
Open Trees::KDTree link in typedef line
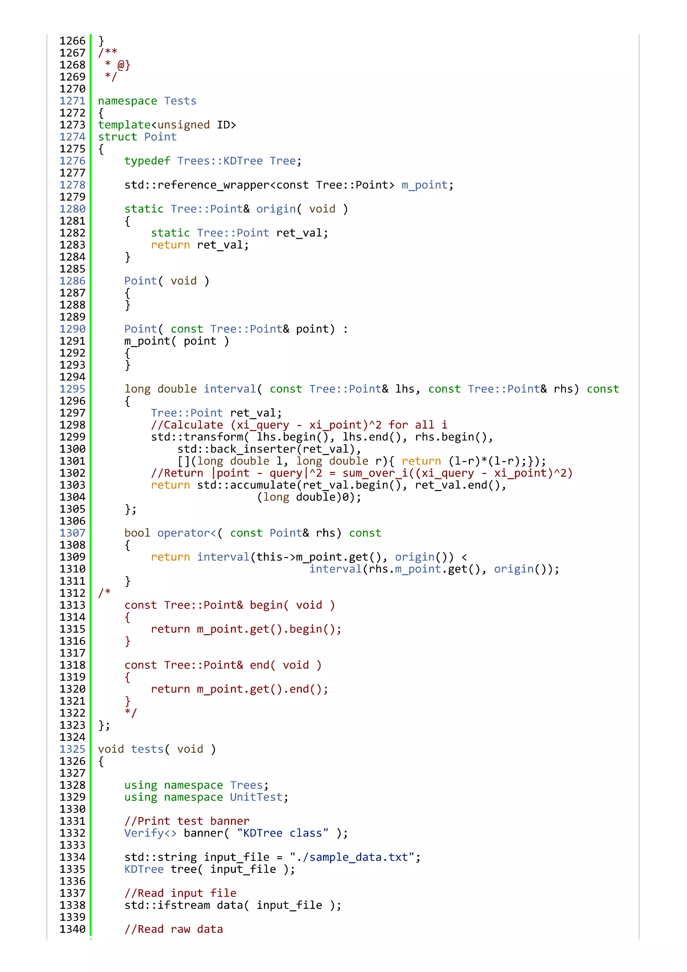click(220, 161)
